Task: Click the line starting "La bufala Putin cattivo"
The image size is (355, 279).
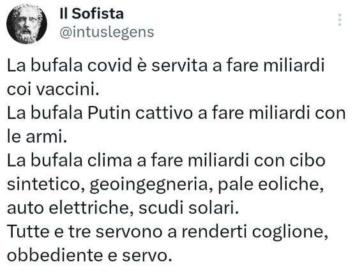Action: [176, 113]
